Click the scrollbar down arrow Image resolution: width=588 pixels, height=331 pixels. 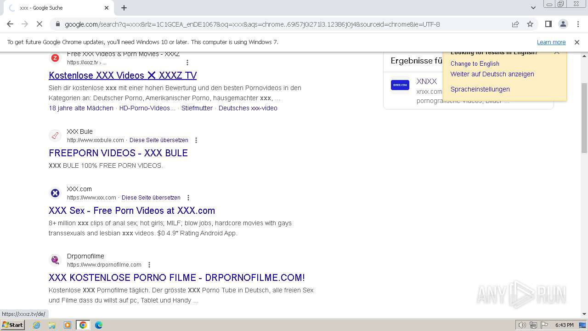tap(584, 314)
